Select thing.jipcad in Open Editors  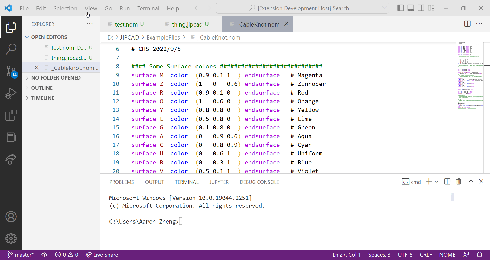[x=61, y=58]
